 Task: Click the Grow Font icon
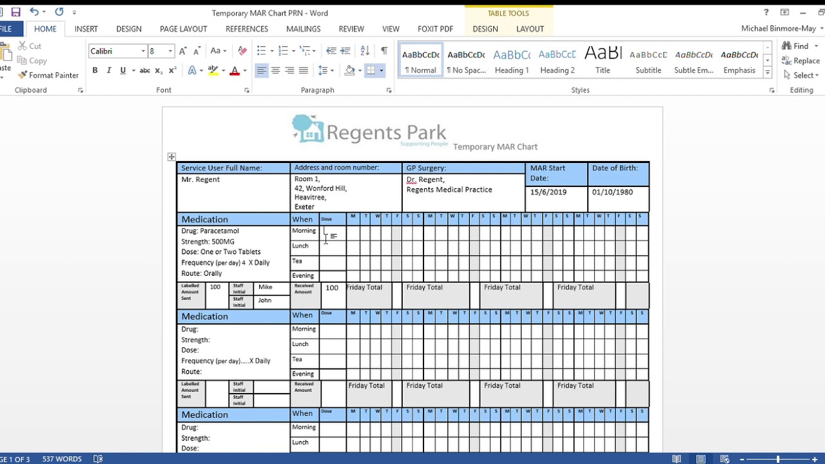183,51
